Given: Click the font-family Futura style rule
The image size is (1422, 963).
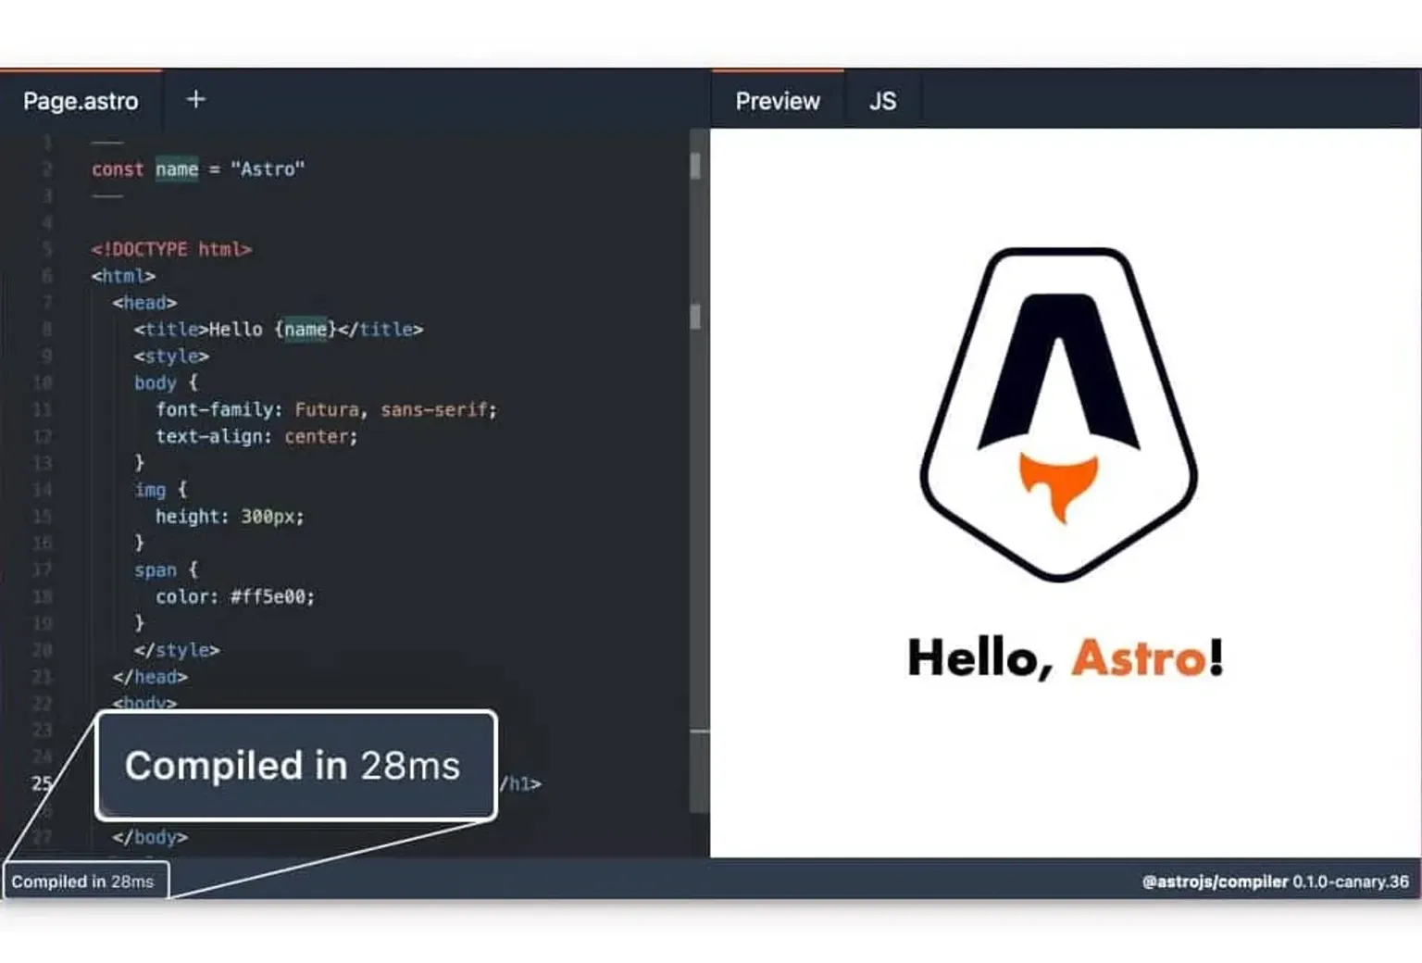Looking at the screenshot, I should click(324, 409).
